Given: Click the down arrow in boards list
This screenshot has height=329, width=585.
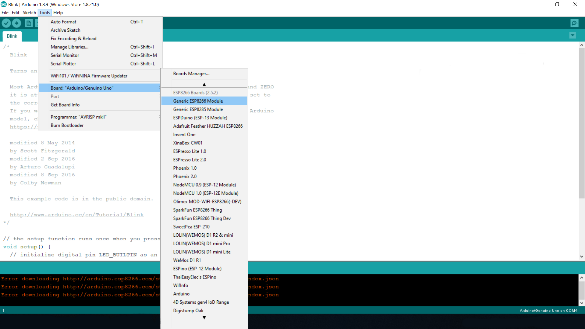Looking at the screenshot, I should click(x=204, y=317).
